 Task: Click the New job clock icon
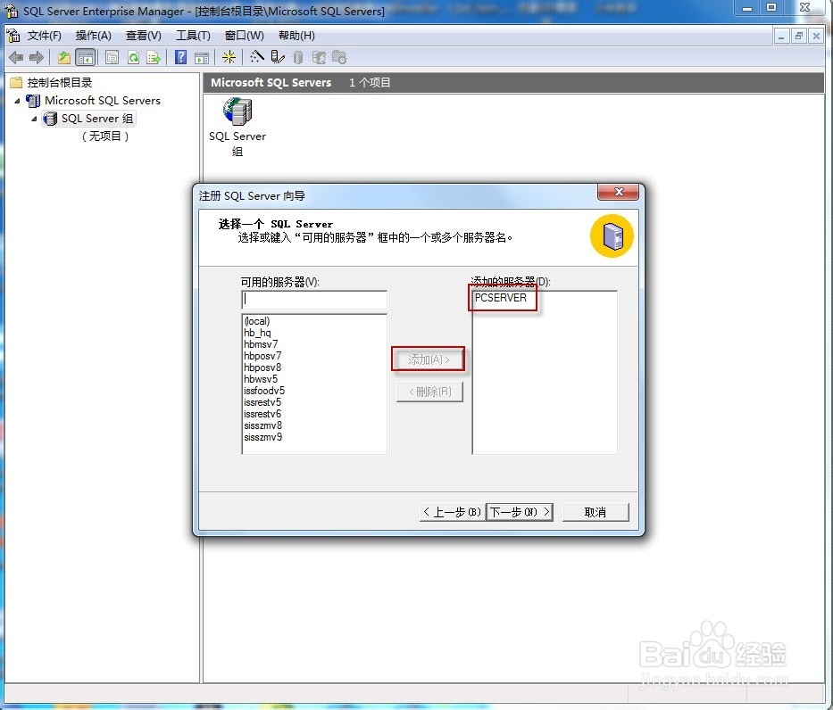(x=339, y=57)
